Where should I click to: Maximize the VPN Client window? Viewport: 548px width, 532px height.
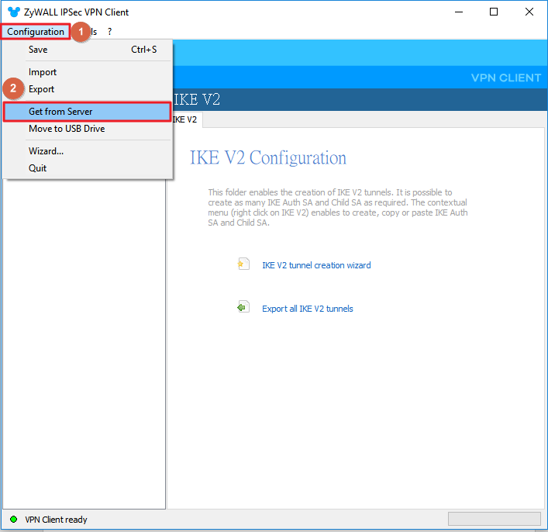pyautogui.click(x=494, y=12)
